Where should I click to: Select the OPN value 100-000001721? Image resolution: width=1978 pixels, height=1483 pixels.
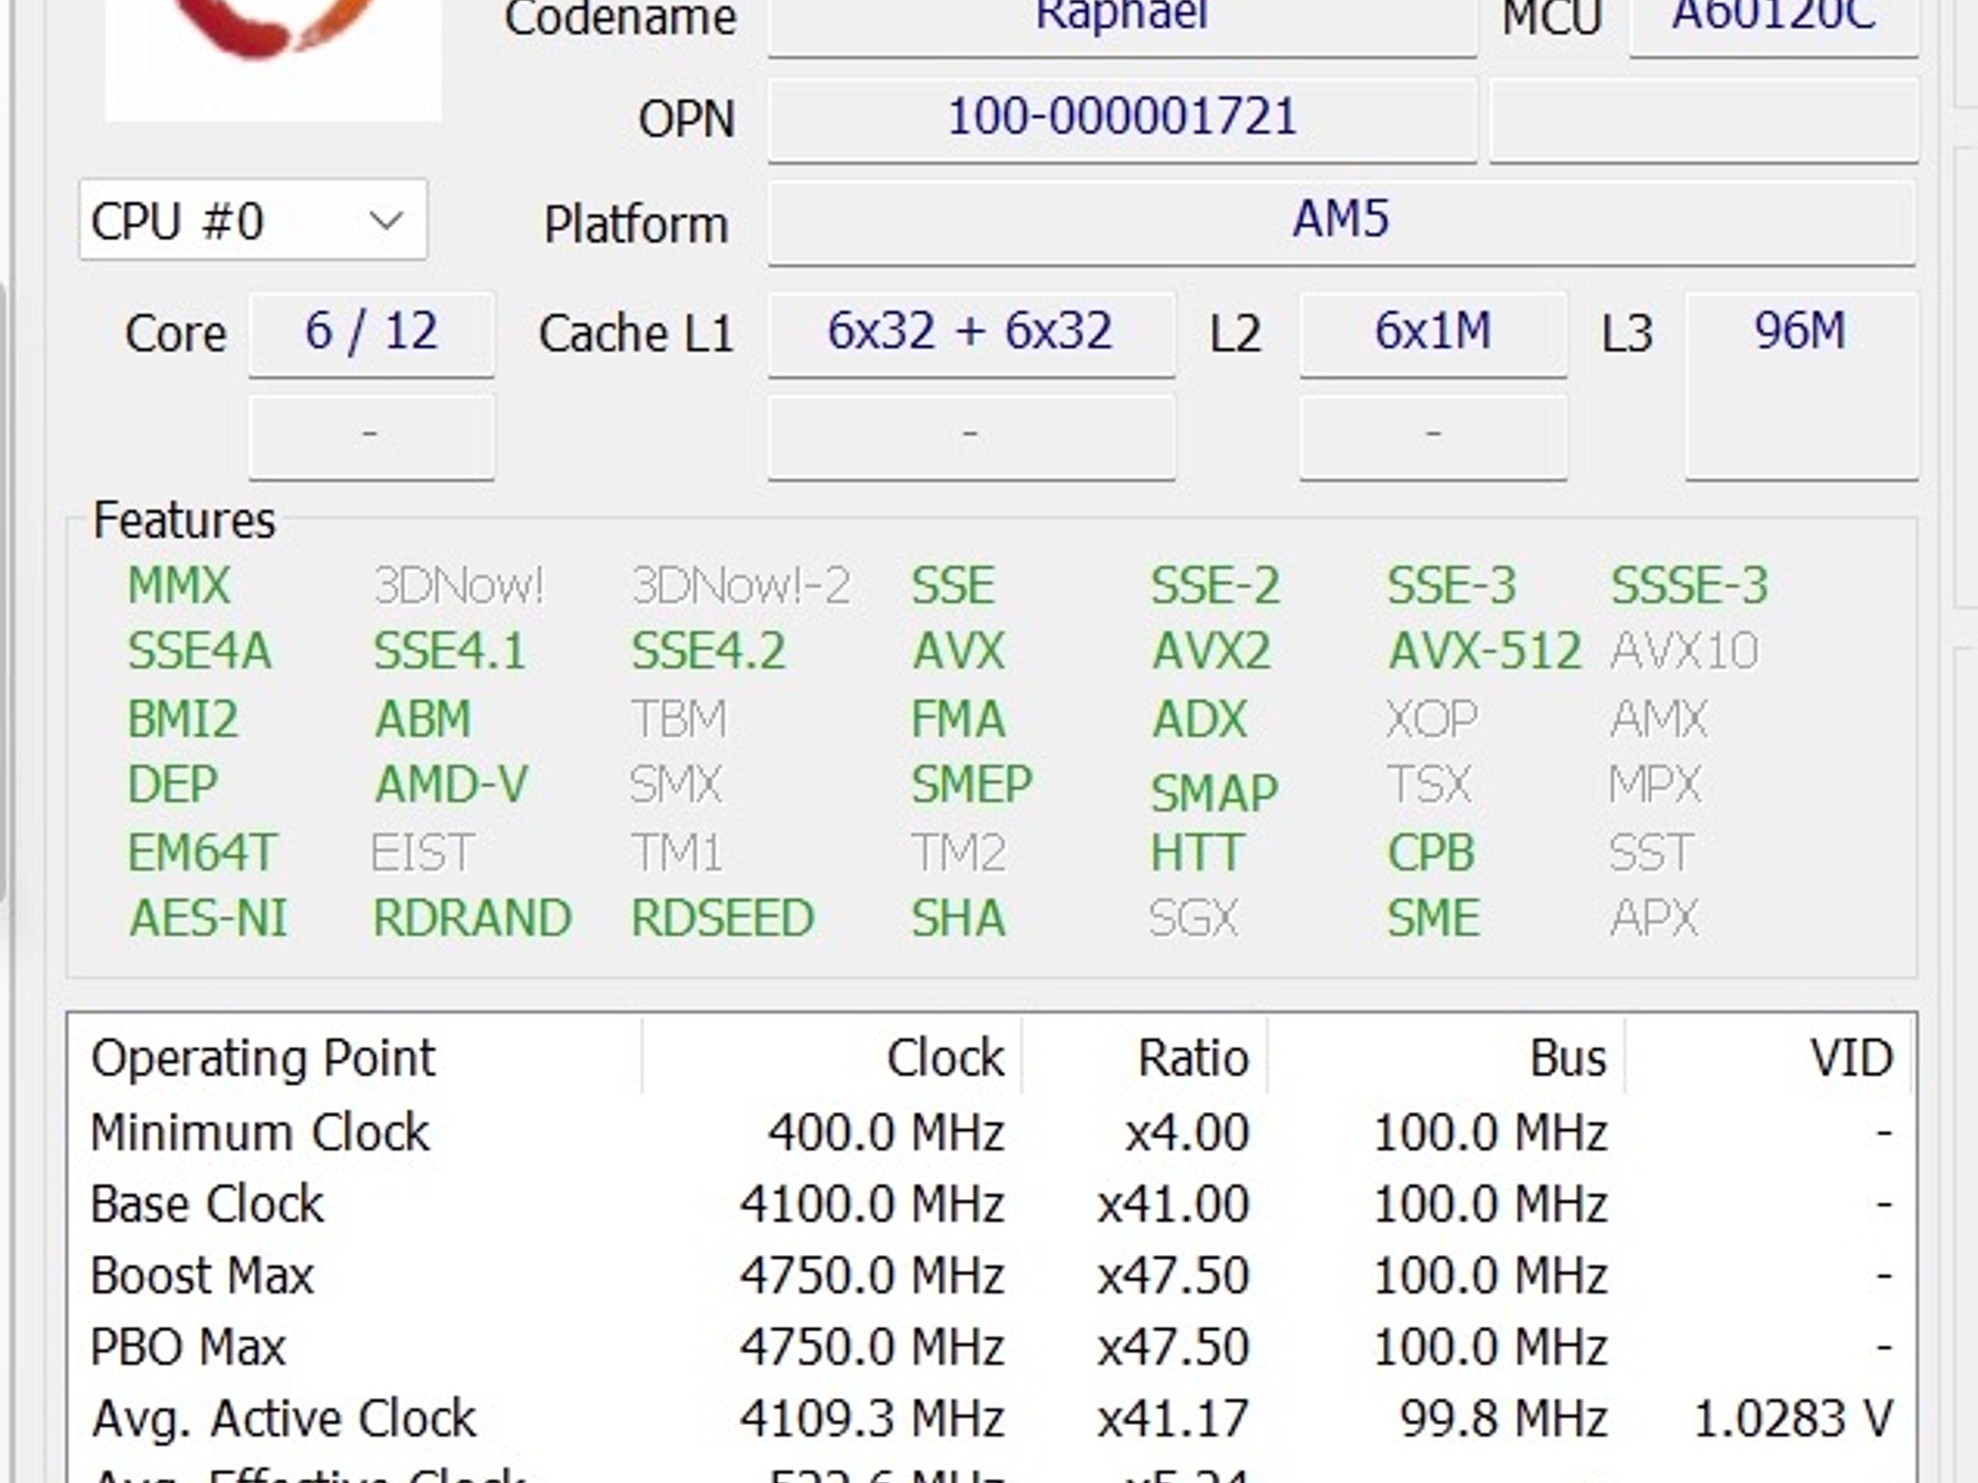1121,119
